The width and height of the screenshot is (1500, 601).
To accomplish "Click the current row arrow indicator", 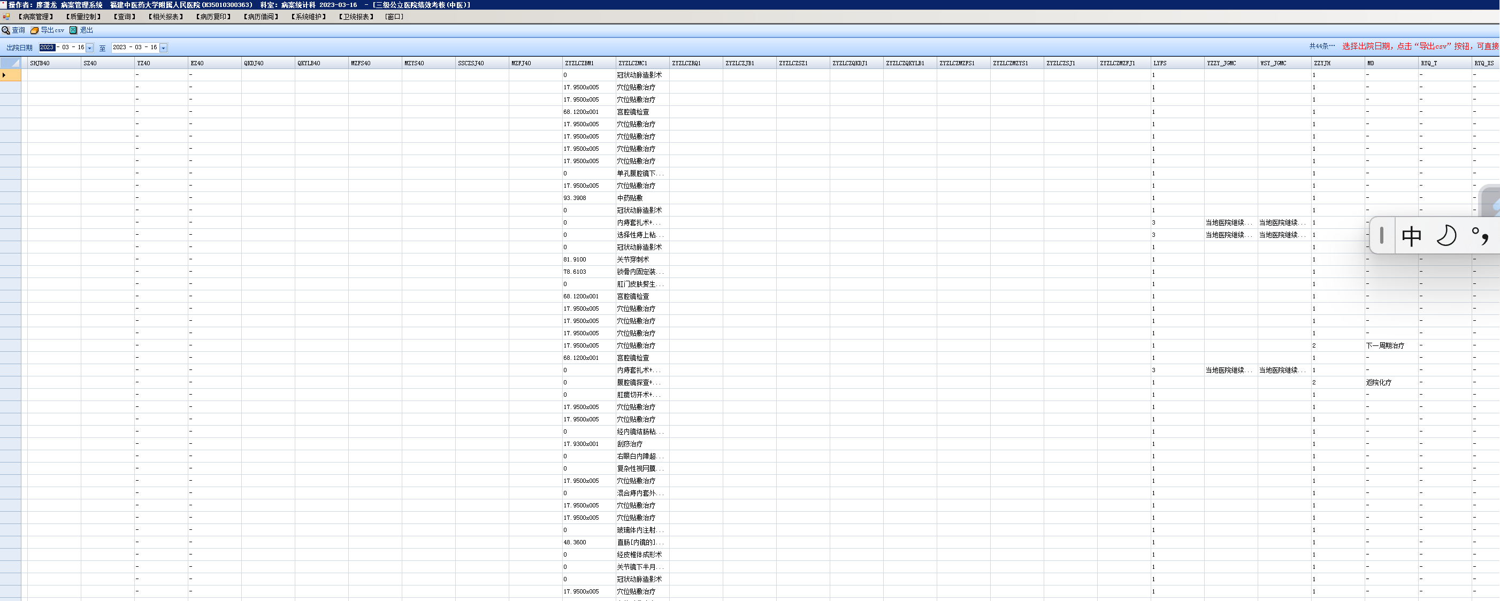I will coord(5,75).
